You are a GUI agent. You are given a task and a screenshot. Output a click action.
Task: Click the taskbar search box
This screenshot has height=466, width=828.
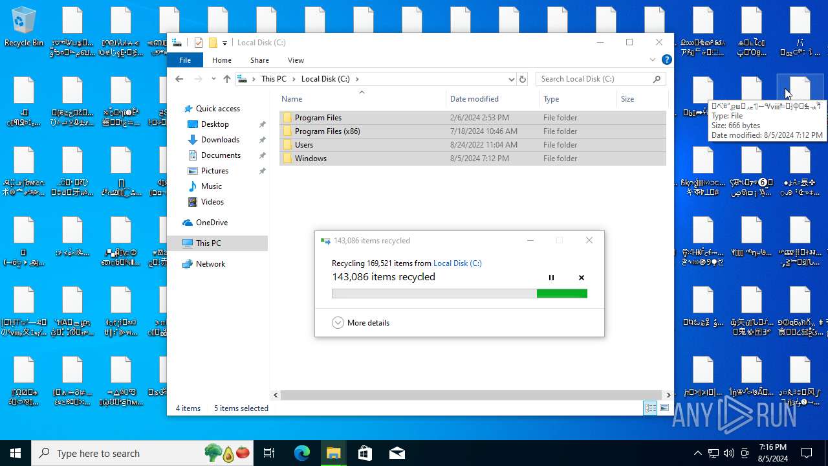(142, 453)
